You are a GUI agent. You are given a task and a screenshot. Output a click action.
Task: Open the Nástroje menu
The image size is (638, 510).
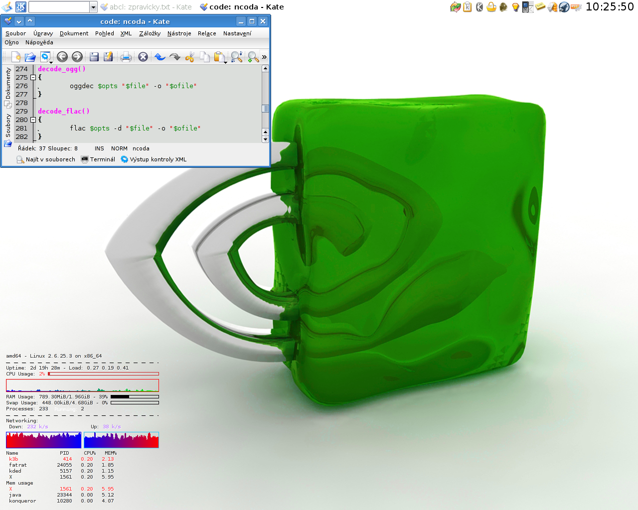tap(179, 33)
